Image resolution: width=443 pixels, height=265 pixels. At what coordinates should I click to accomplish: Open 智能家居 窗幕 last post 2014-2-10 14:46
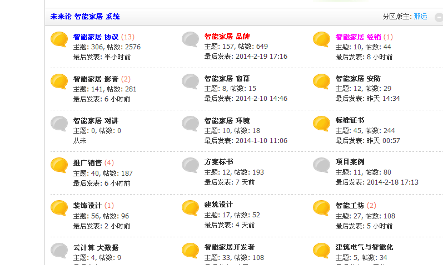coord(261,99)
